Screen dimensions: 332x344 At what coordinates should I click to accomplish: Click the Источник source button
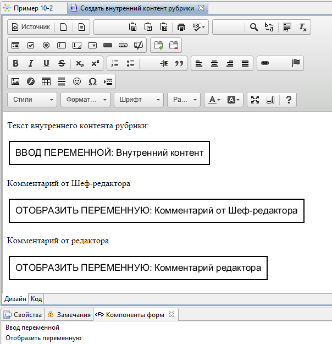tap(31, 27)
